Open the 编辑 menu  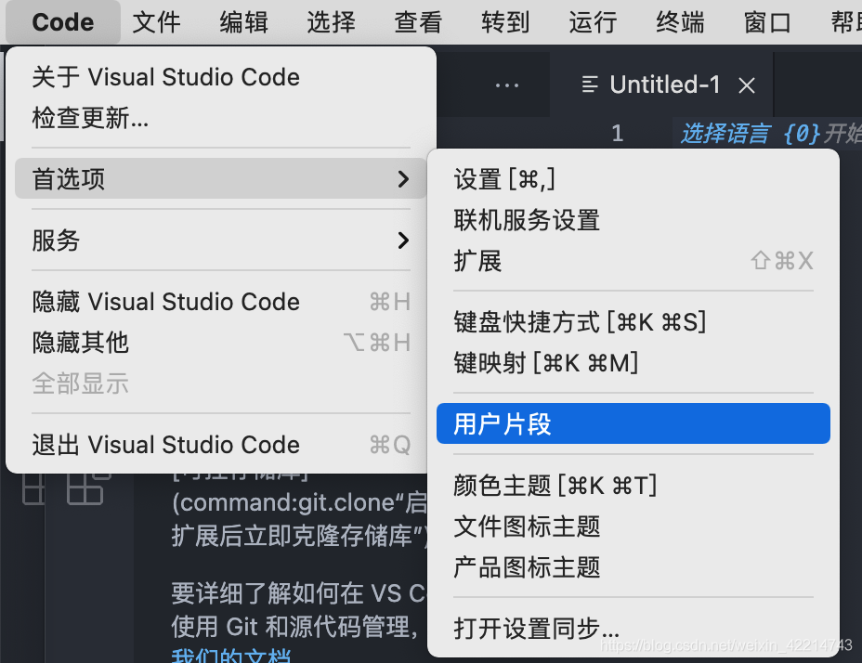pos(243,22)
